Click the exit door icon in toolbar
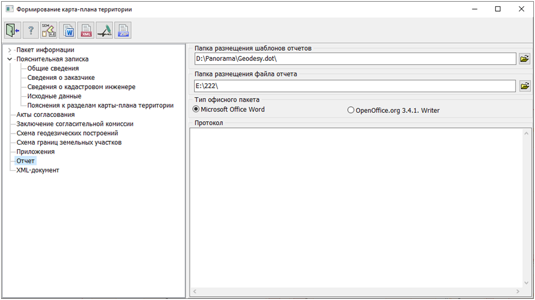This screenshot has height=300, width=535. pos(12,31)
